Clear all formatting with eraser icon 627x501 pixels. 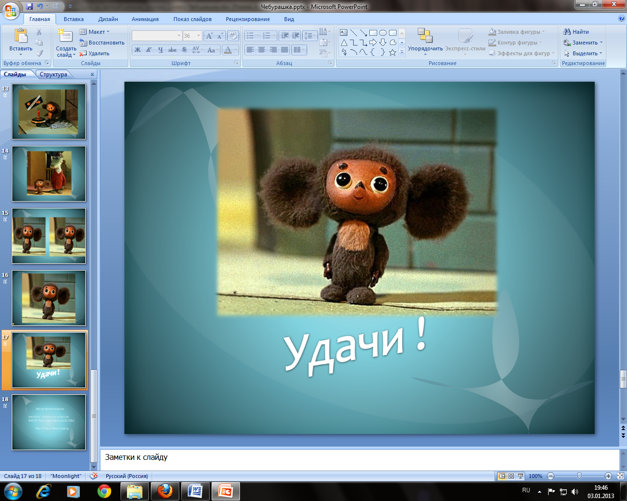coord(233,36)
